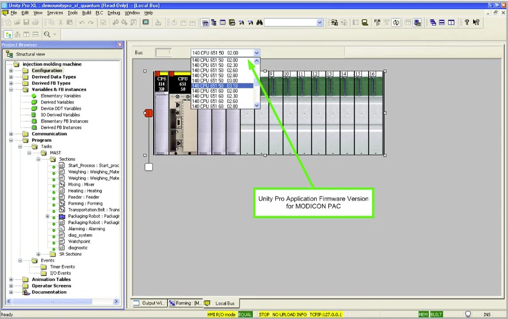Toggle the Structural view tree icon

[x=9, y=34]
